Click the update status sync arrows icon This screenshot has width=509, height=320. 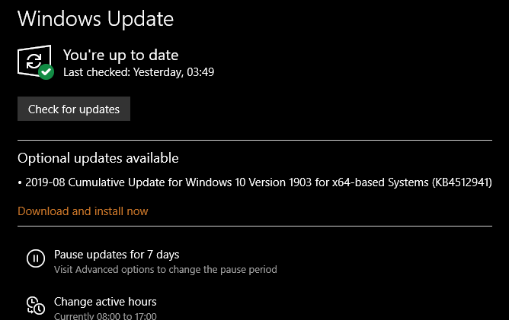[x=34, y=61]
